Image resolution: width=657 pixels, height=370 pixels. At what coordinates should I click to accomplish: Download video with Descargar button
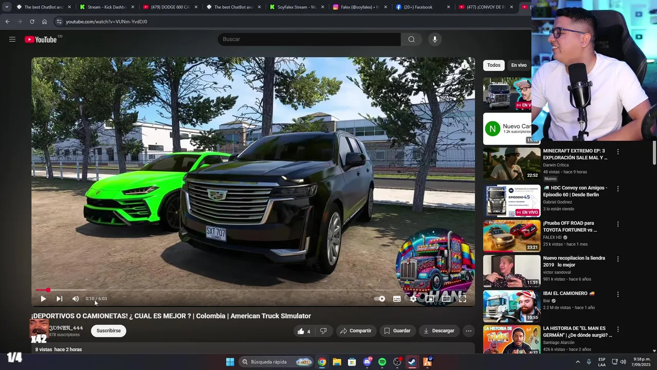pos(439,331)
